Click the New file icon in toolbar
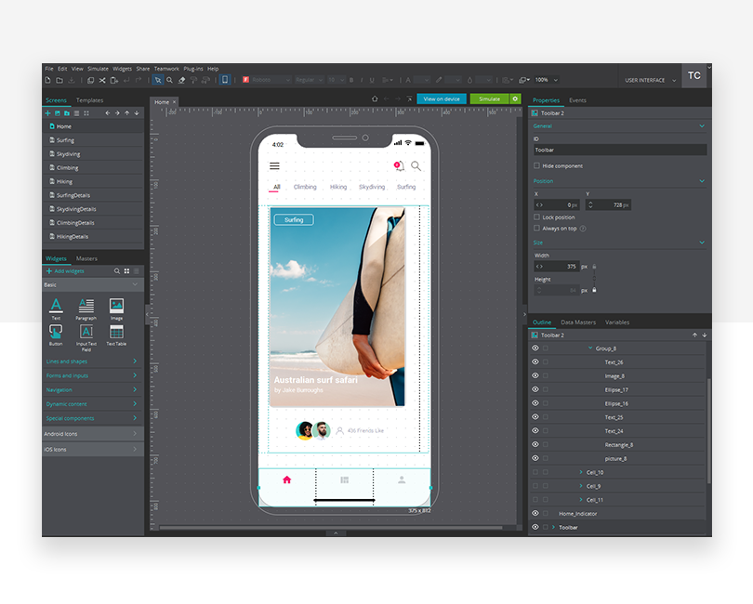The image size is (753, 604). coord(47,80)
